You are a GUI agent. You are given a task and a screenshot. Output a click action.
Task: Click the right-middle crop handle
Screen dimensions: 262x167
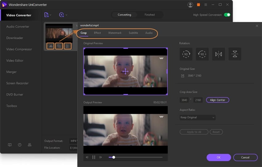point(167,71)
